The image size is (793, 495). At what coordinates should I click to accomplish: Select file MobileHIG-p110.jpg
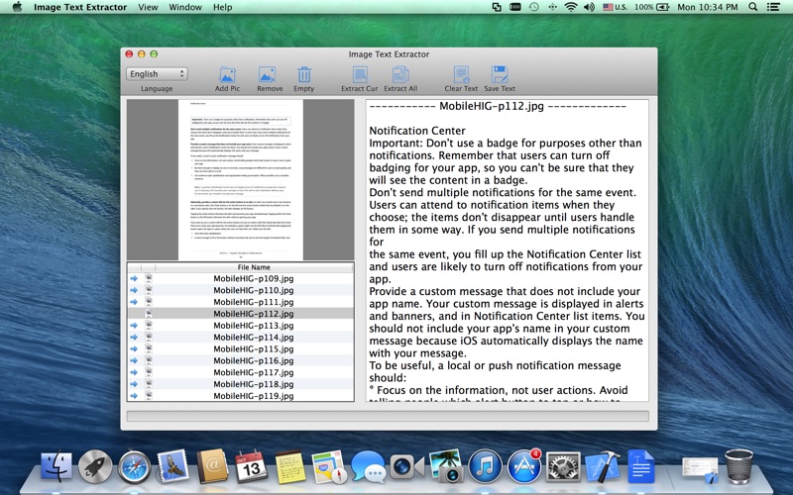tap(241, 290)
